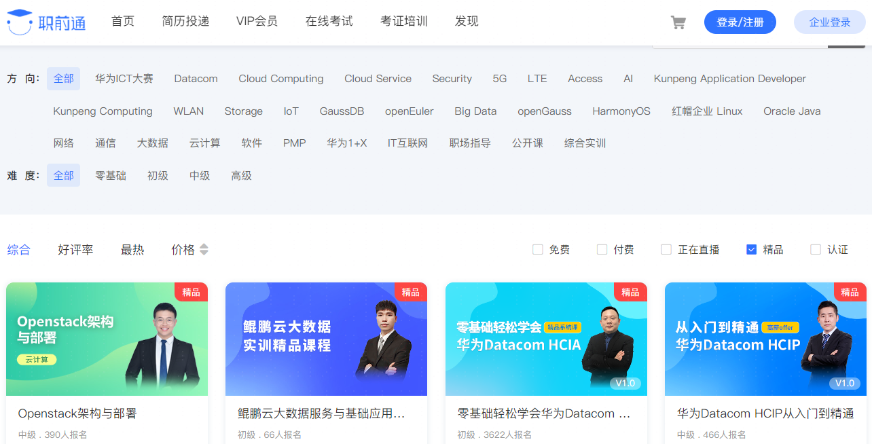Select the LTE direction filter
The height and width of the screenshot is (444, 872).
537,79
